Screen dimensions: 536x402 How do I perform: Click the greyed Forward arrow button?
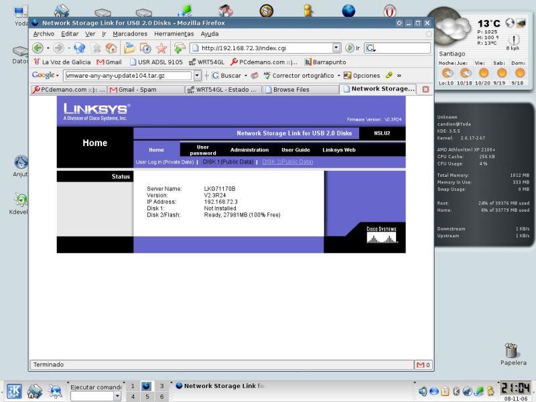click(x=58, y=48)
